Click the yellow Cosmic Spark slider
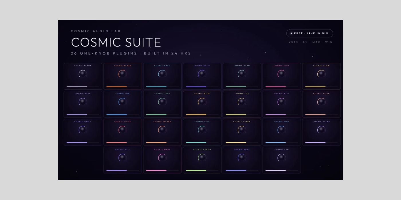 [x=242, y=143]
